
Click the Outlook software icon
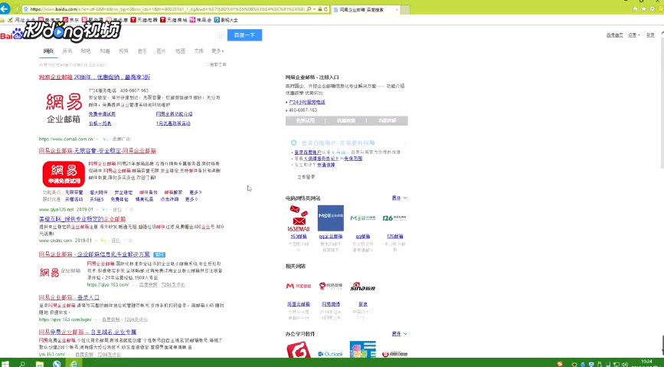click(x=331, y=354)
